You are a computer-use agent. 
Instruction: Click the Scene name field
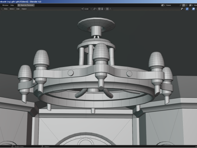point(172,5)
